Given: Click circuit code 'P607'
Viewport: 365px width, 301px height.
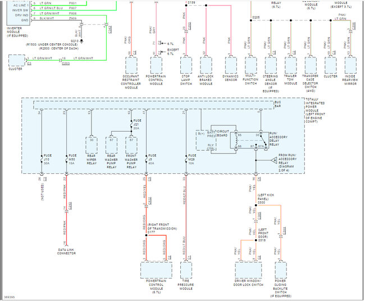Looking at the screenshot, I should [72, 8].
